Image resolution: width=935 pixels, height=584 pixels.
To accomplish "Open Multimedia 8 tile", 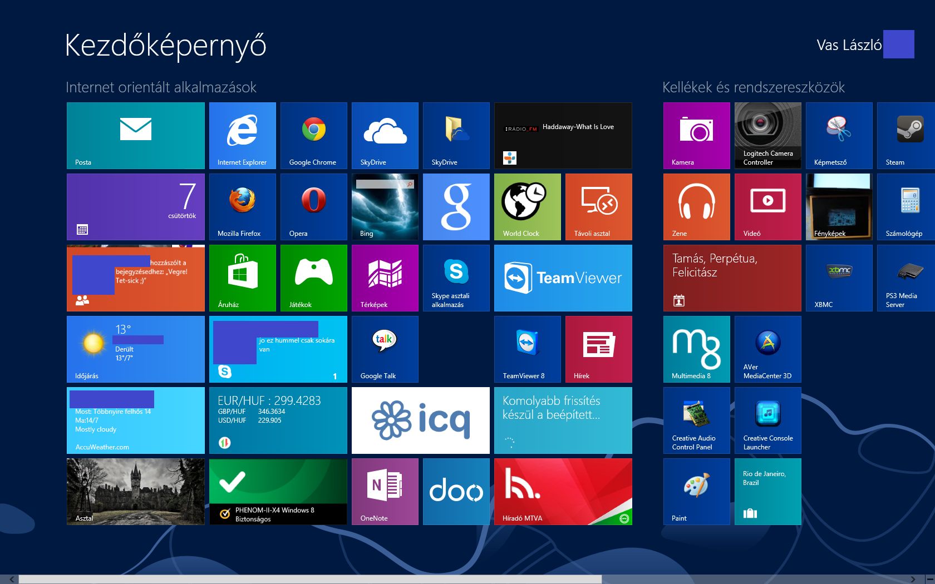I will (697, 349).
